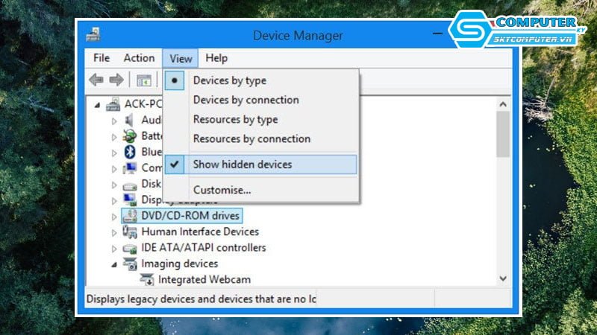Viewport: 597px width, 335px height.
Task: Click the show/hide console tree toolbar icon
Action: (x=144, y=80)
